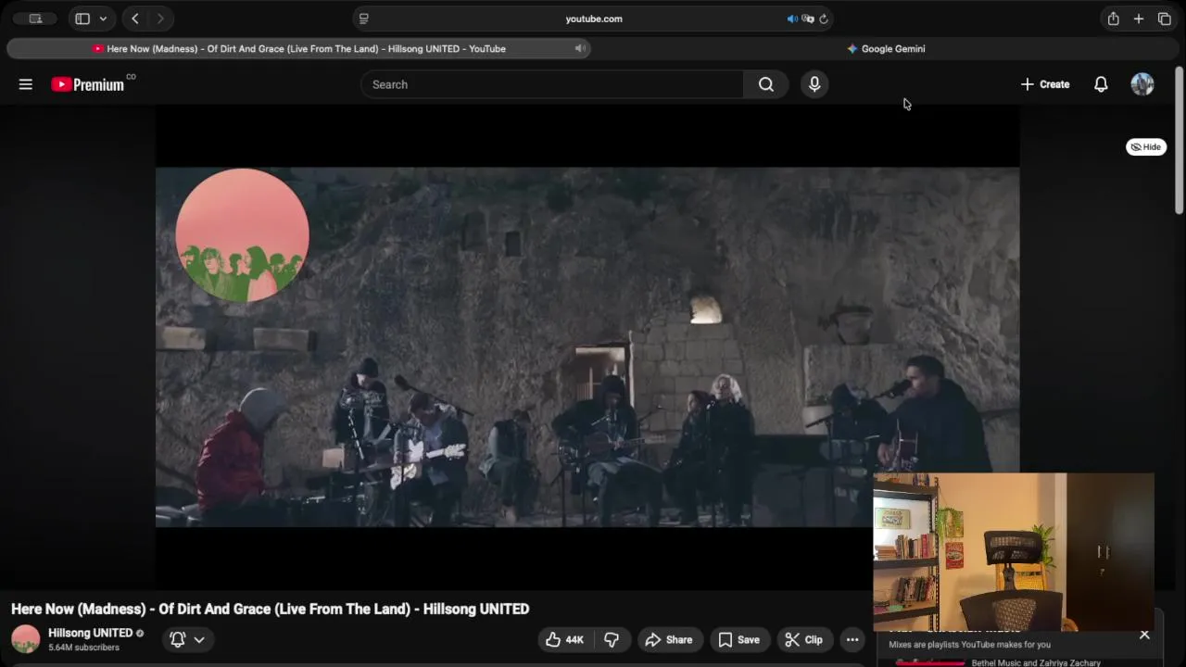Save video to playlist
Viewport: 1186px width, 667px height.
tap(739, 639)
